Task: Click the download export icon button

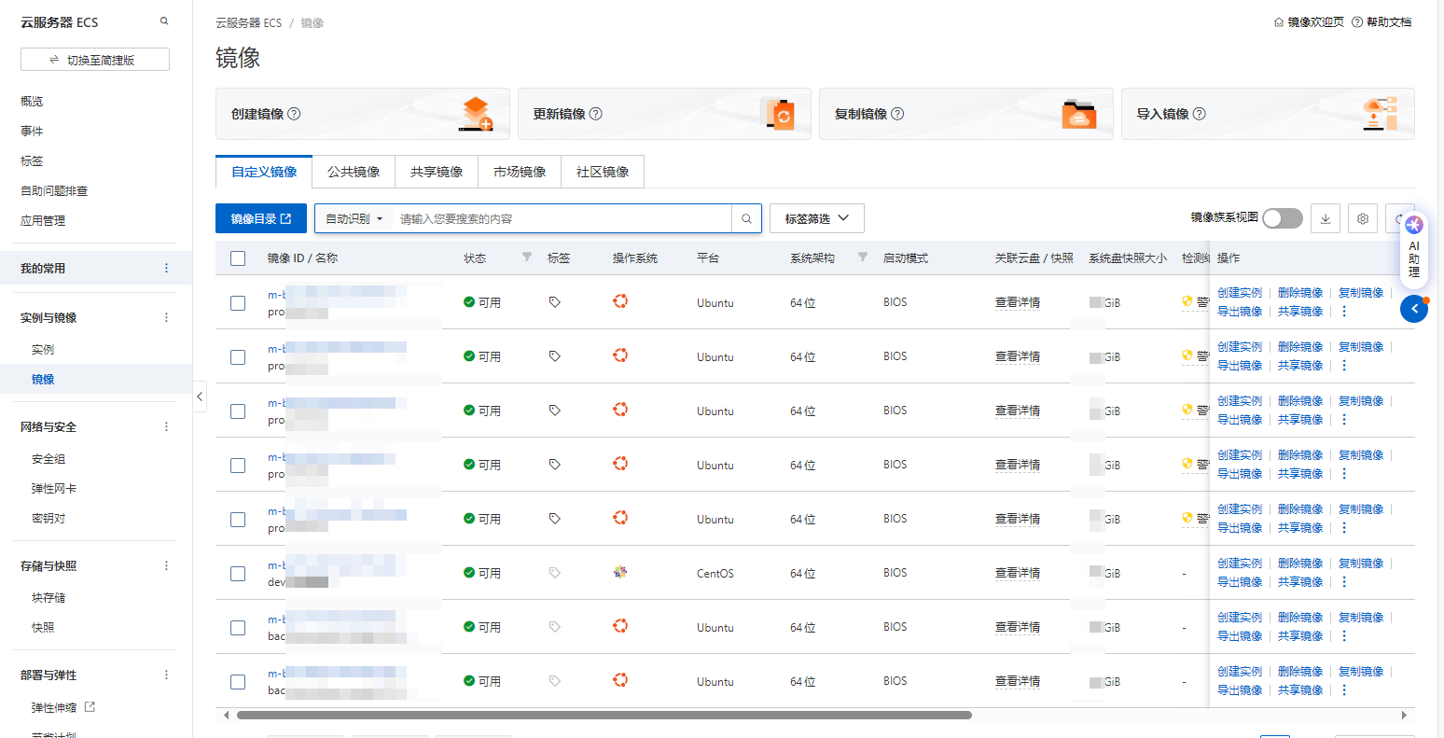Action: (x=1326, y=218)
